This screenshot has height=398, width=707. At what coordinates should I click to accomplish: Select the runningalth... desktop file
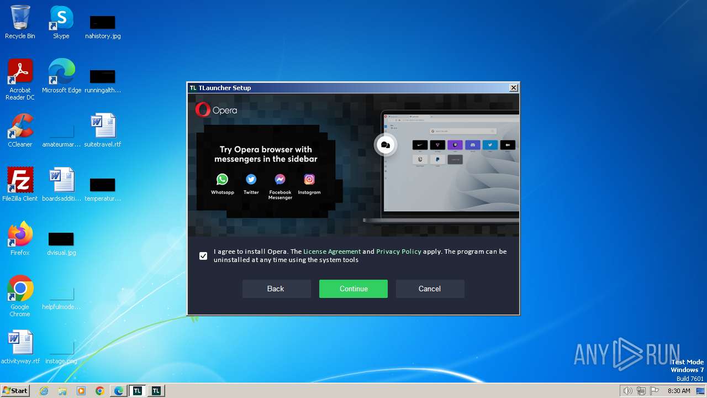pyautogui.click(x=103, y=80)
